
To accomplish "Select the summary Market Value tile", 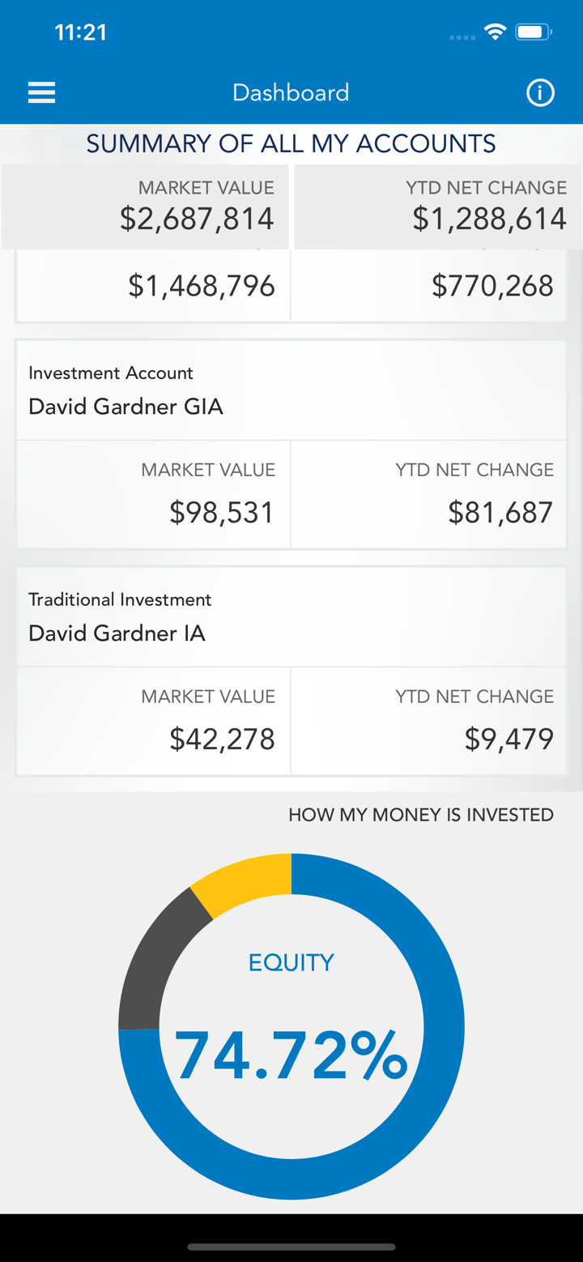I will point(146,207).
